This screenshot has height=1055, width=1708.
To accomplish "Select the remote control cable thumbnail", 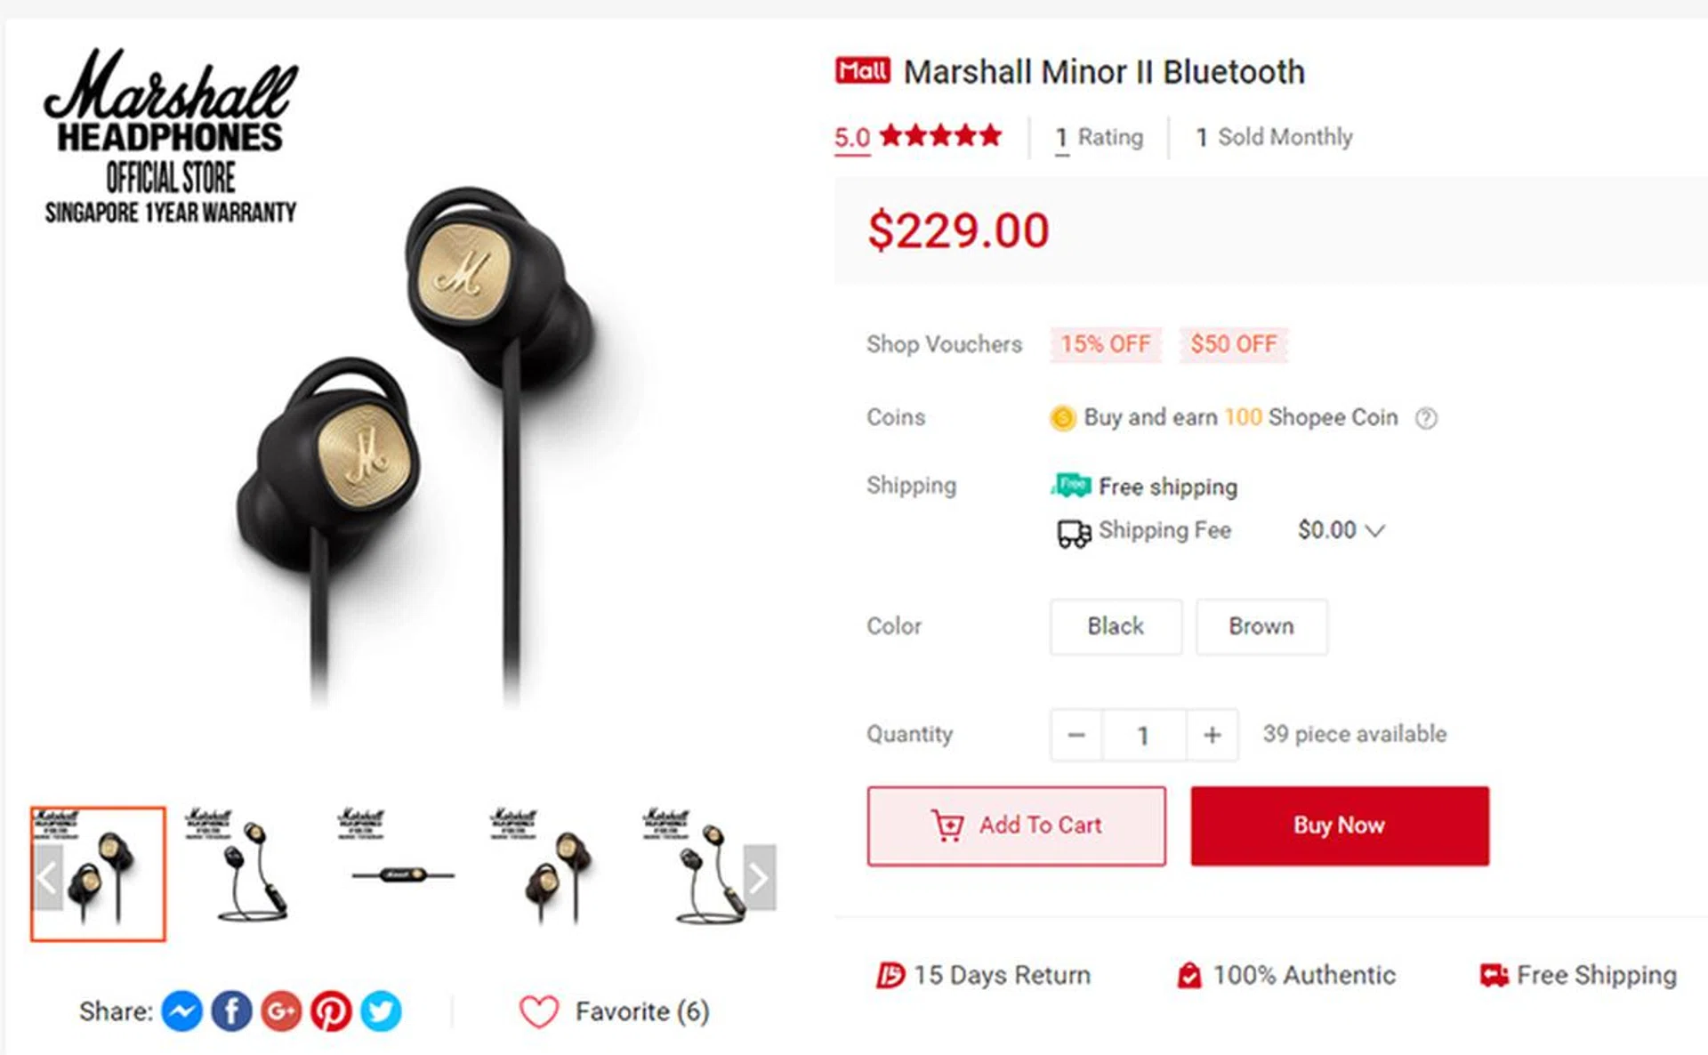I will pos(403,874).
